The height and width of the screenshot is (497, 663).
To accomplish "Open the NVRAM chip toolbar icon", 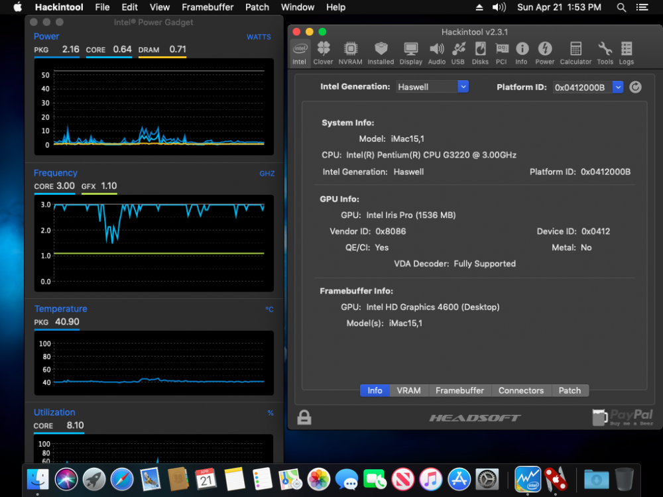I will pos(350,53).
